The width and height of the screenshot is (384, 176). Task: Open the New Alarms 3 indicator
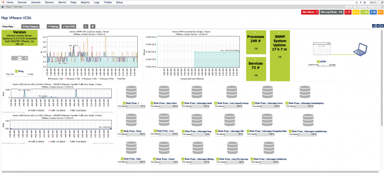pos(310,12)
